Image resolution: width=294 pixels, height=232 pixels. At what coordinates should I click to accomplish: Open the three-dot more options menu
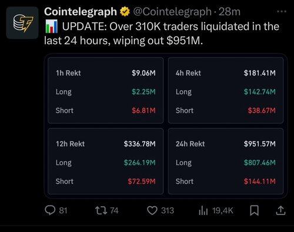(x=282, y=11)
